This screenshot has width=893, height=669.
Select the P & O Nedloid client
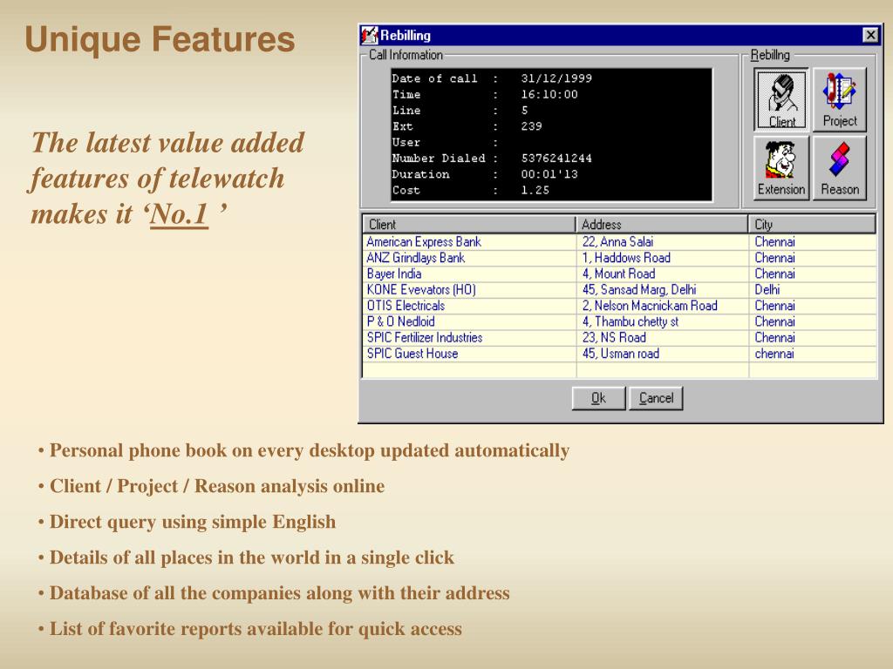pyautogui.click(x=400, y=321)
